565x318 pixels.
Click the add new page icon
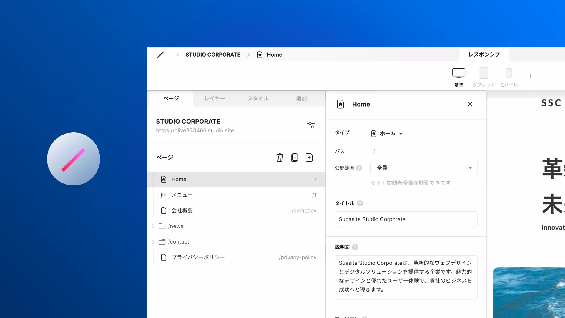click(309, 158)
